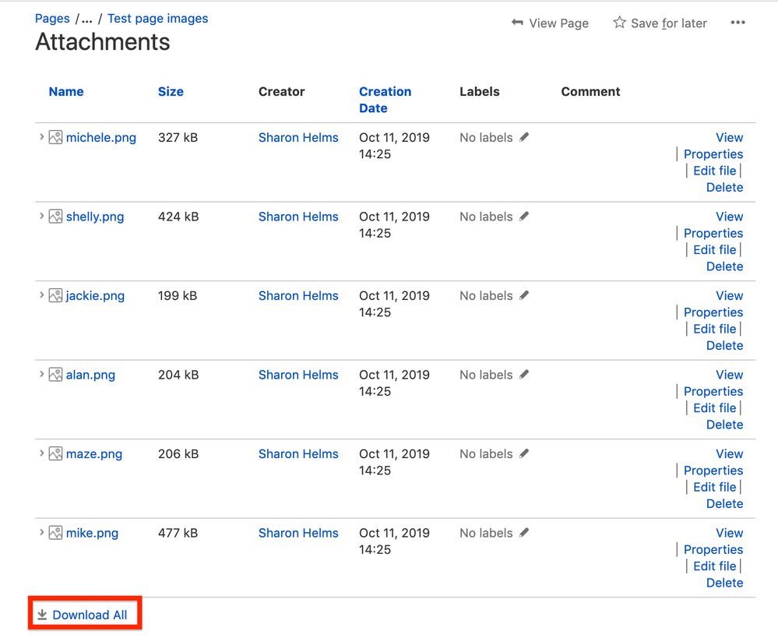Screen dimensions: 778x638
Task: Open jackie.png file link
Action: (x=95, y=295)
